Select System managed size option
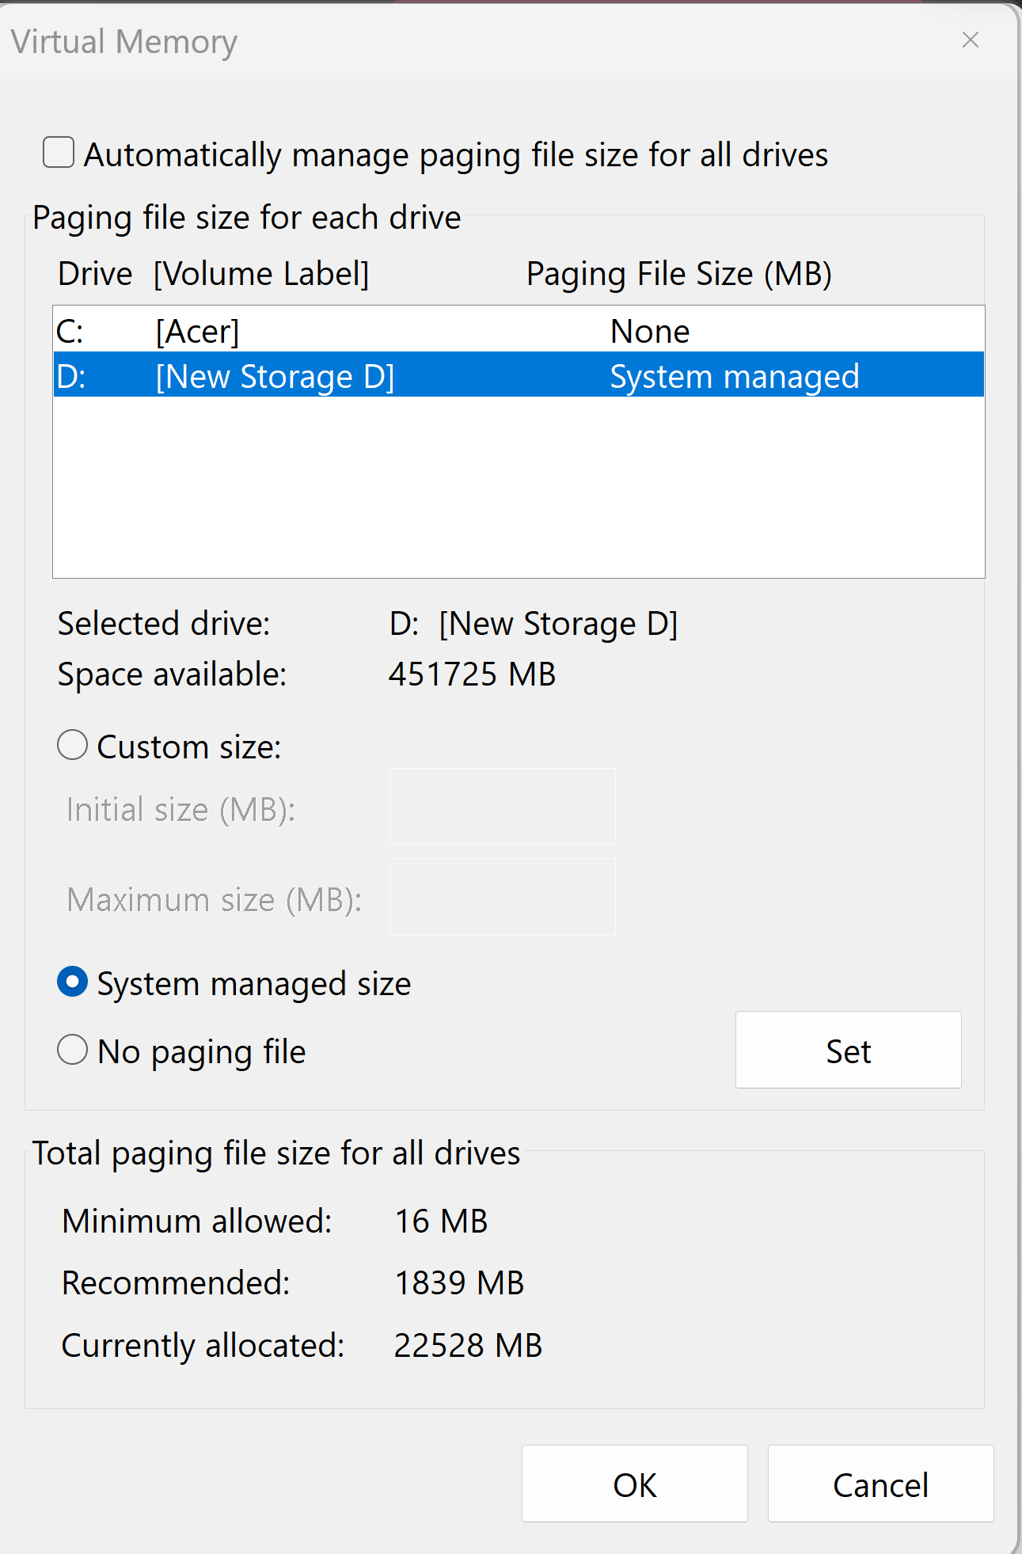The image size is (1022, 1554). 73,982
